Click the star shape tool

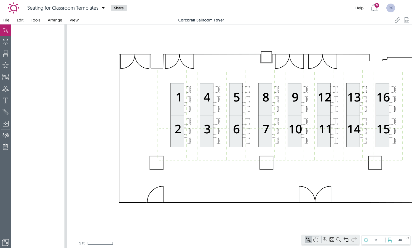[6, 65]
